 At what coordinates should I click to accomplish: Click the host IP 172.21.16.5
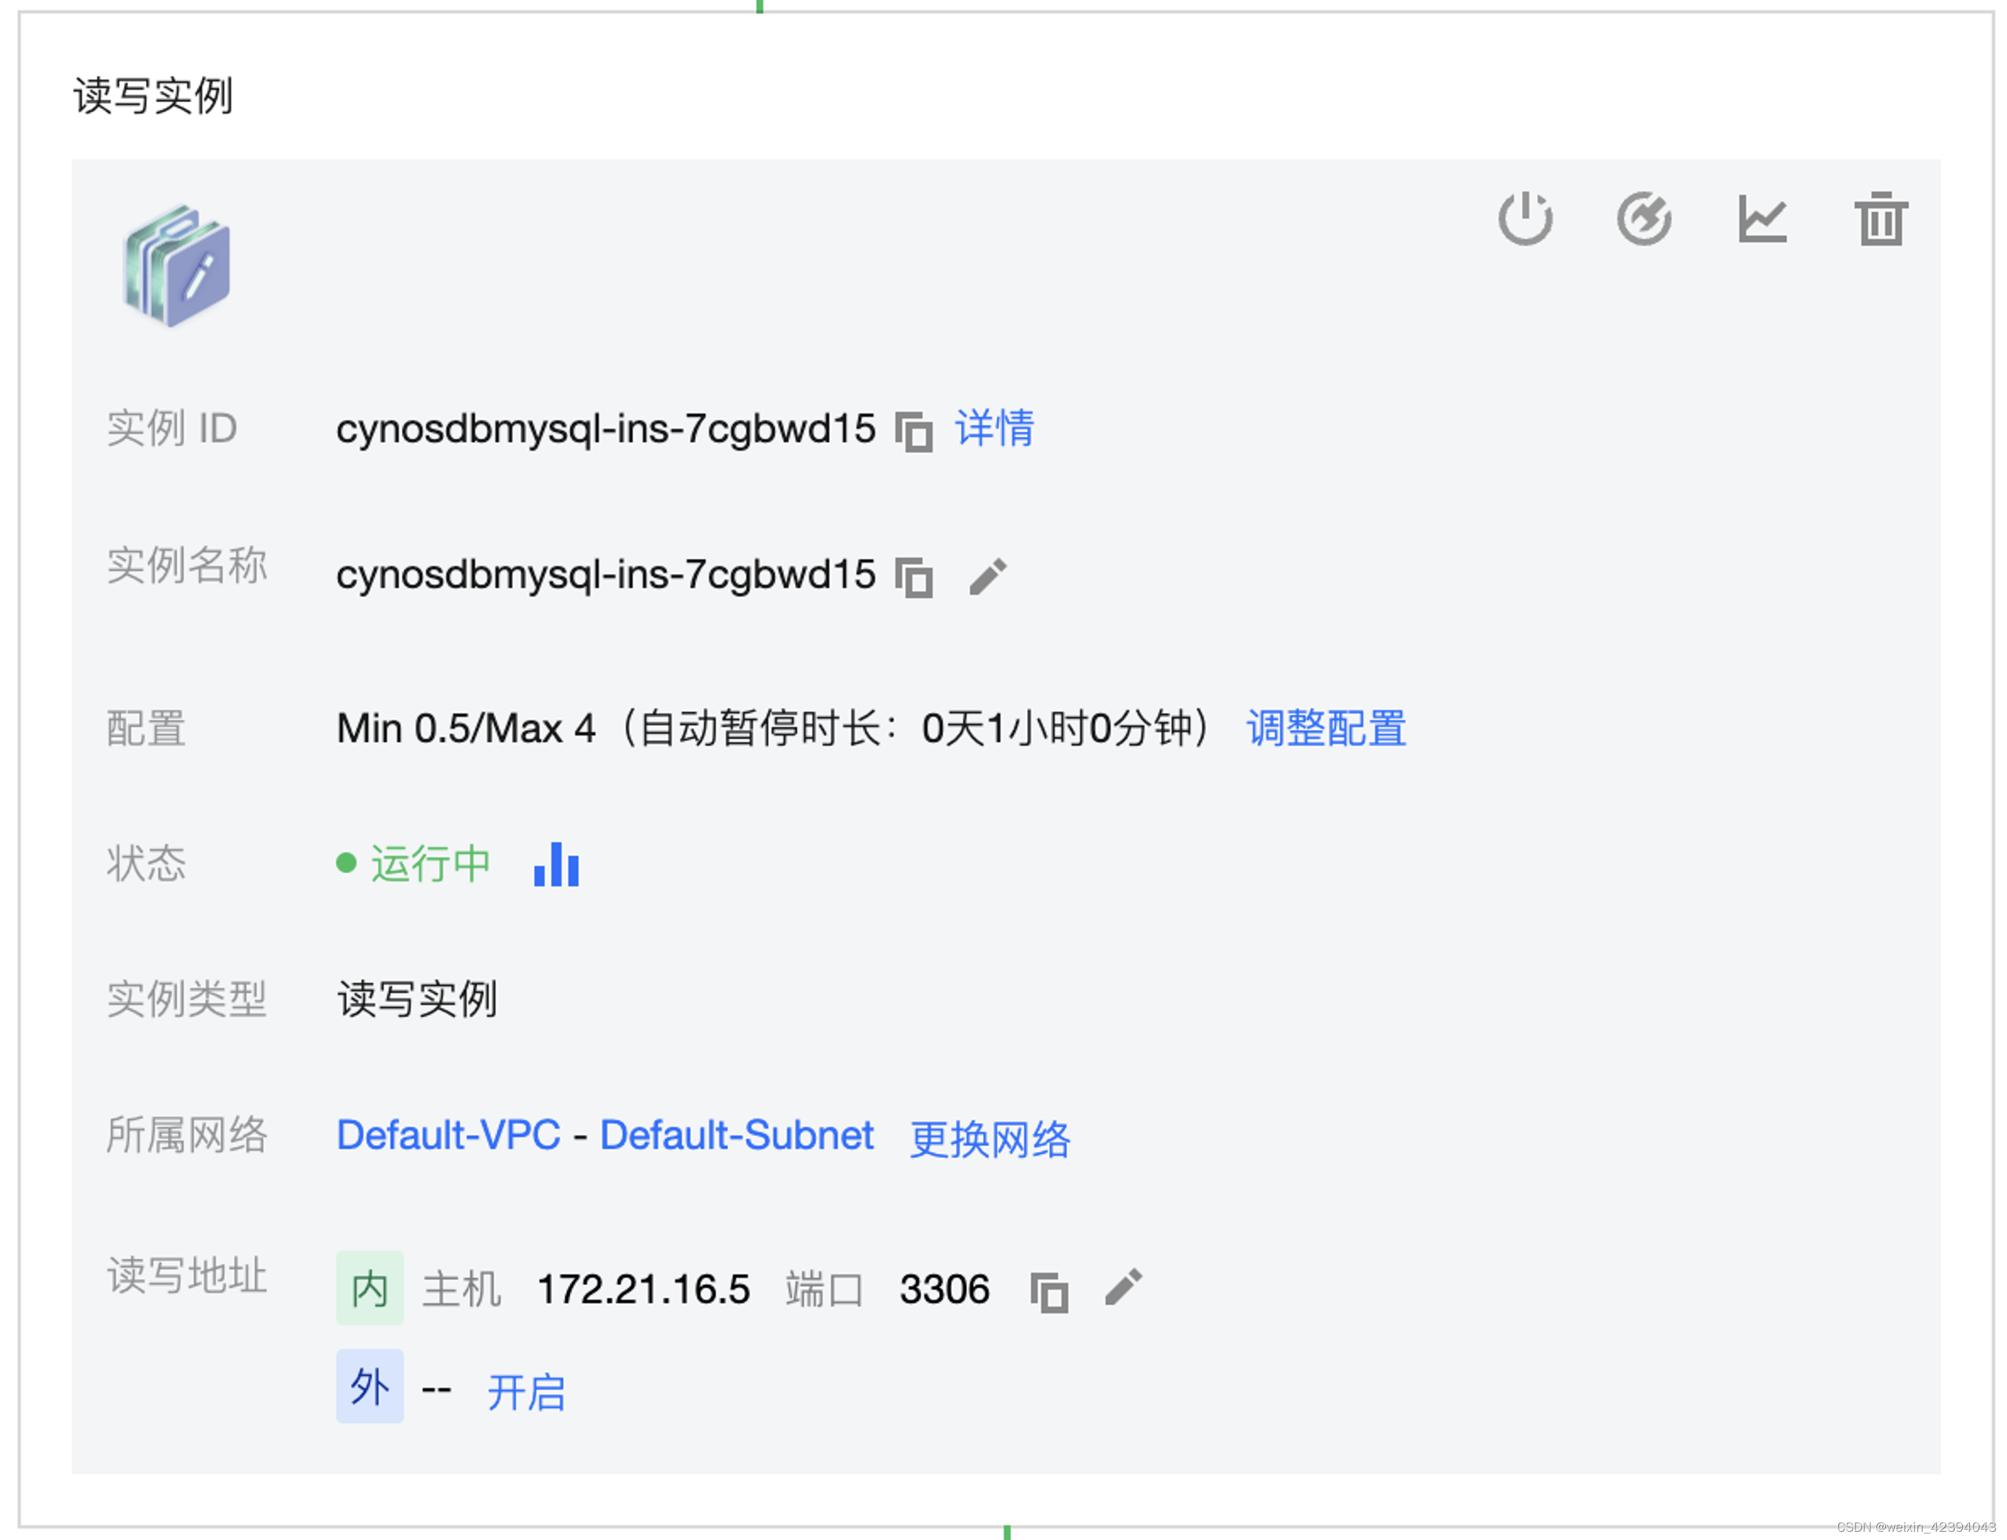[644, 1289]
